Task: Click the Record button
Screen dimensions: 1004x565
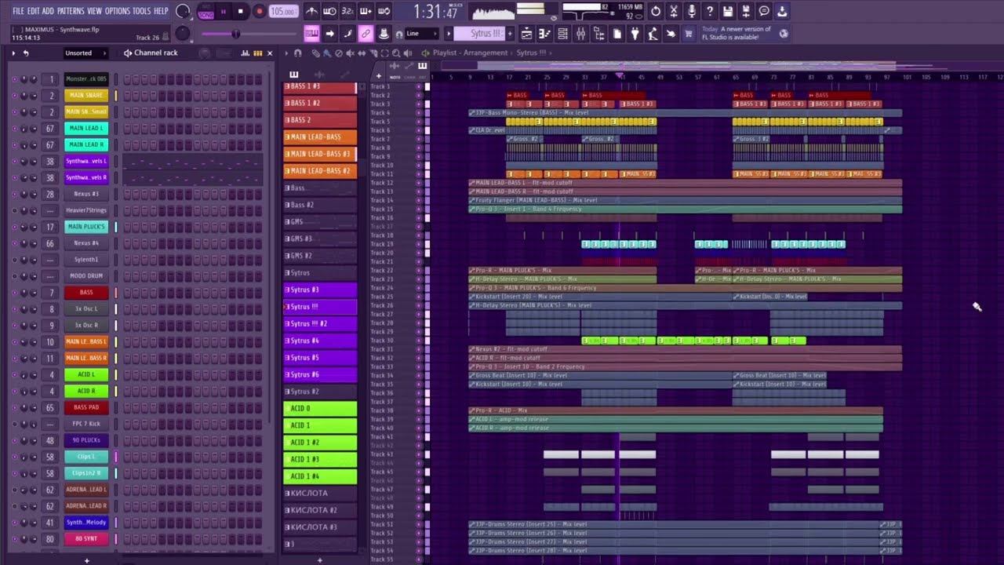Action: (x=260, y=12)
